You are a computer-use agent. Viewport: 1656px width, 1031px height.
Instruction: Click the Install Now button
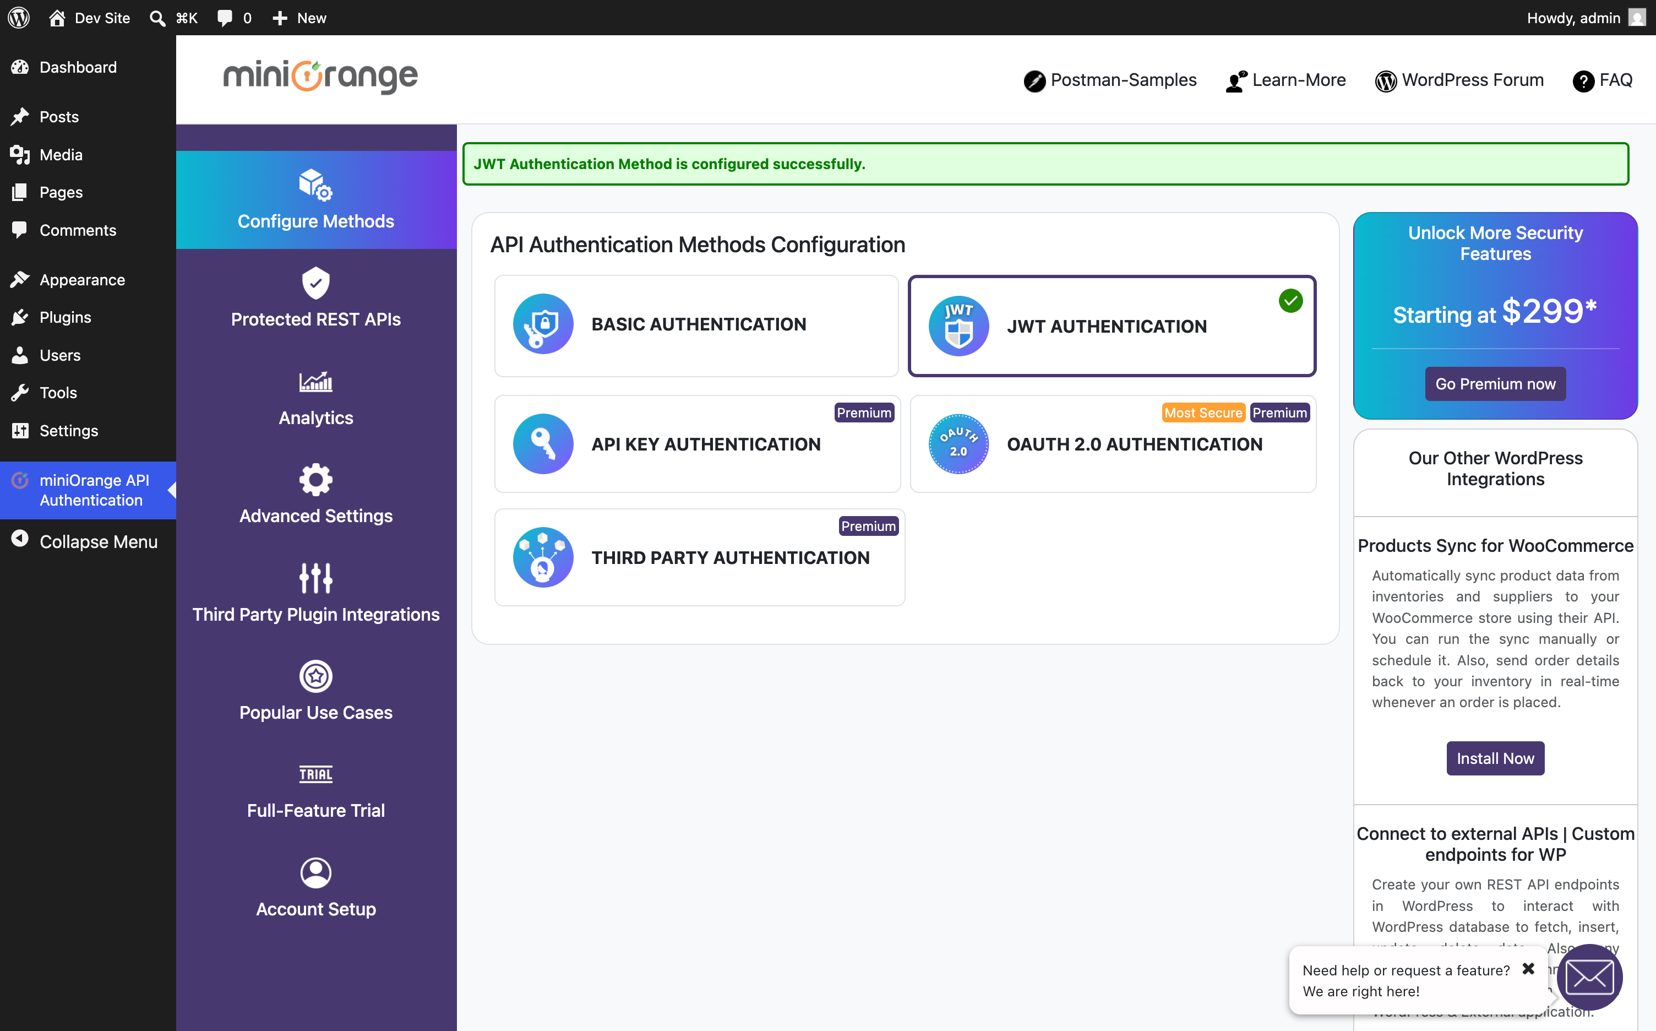pyautogui.click(x=1495, y=758)
